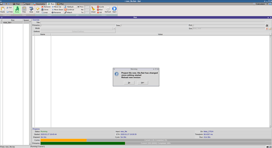
Task: Click the Default Defines button
Action: 78,31
